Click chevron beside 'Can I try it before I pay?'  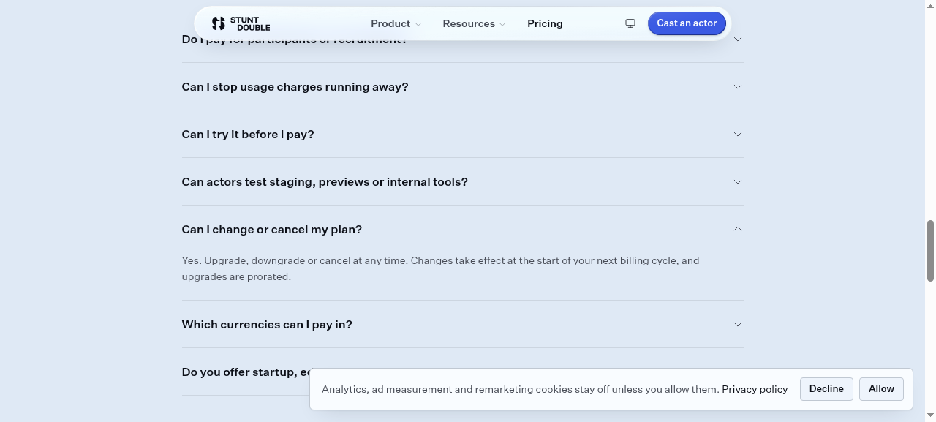point(737,134)
